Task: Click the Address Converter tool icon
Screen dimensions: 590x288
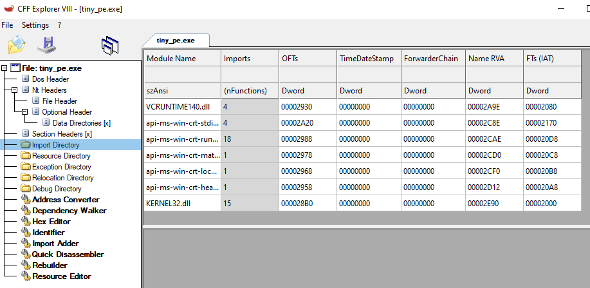Action: coord(26,199)
